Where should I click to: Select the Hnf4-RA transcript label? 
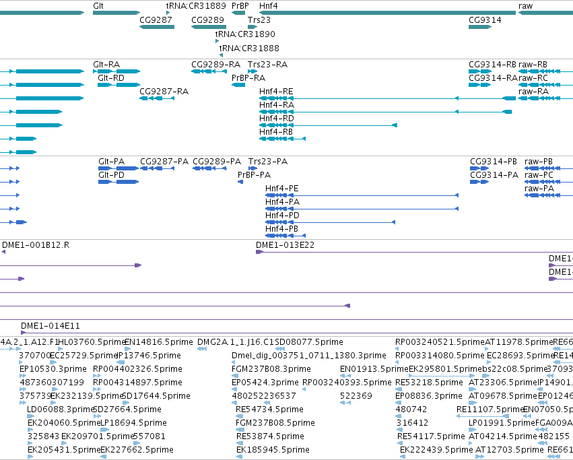(x=277, y=105)
